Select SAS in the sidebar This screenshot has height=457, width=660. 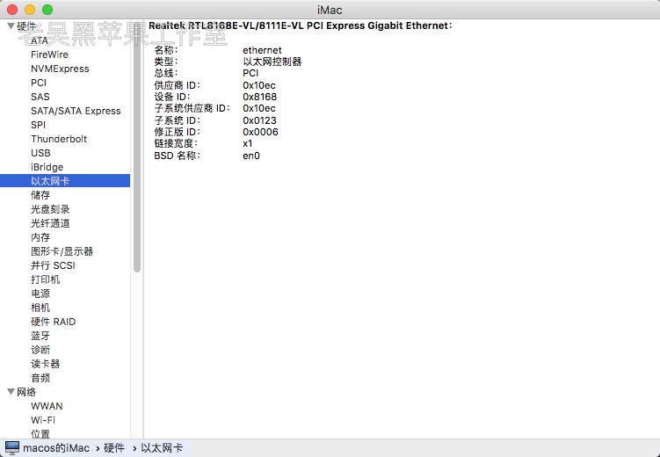coord(40,97)
